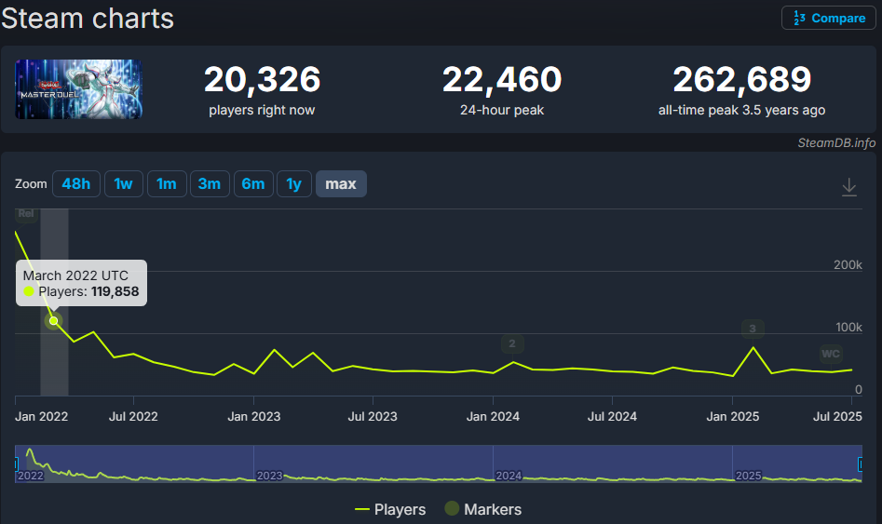Click 2023 in the navigator timeline
The height and width of the screenshot is (524, 882).
pos(269,476)
